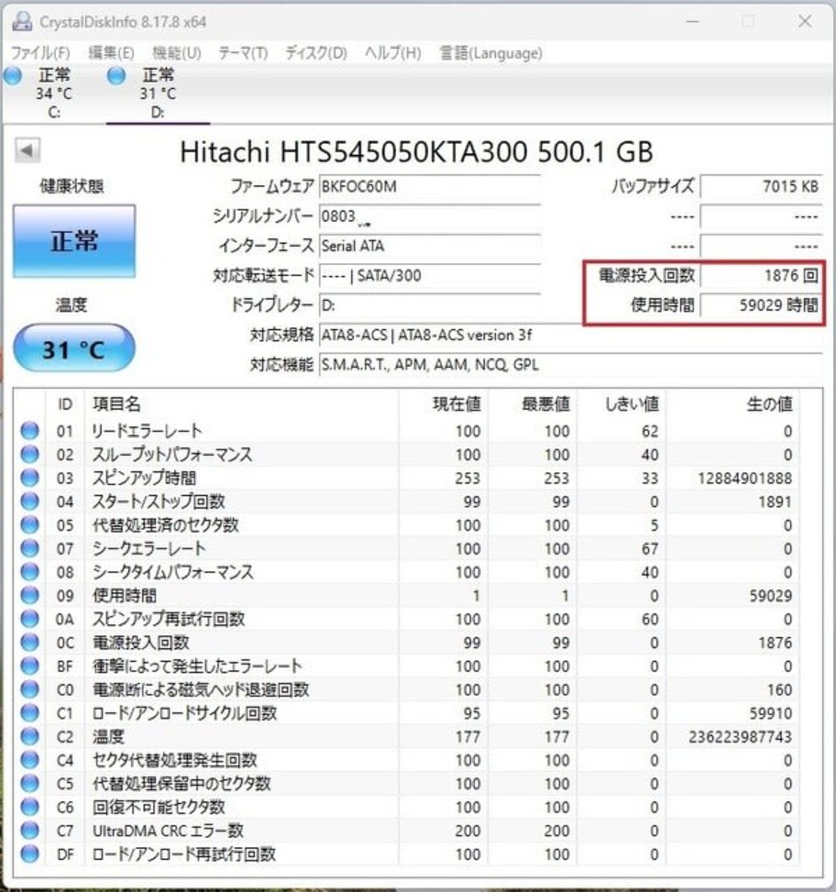
Task: Select raw value 59910 in ロード/アンロードサイクル回数 row
Action: pyautogui.click(x=770, y=713)
